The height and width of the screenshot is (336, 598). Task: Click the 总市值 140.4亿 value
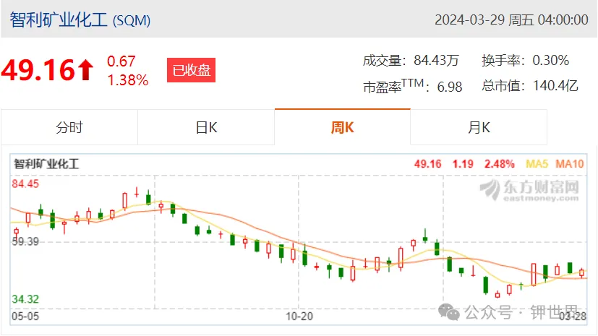(x=555, y=86)
